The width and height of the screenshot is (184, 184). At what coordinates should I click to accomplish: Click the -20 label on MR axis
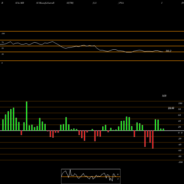pos(180,139)
